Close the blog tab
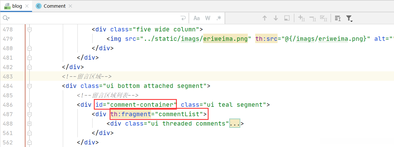The height and width of the screenshot is (147, 394). (x=27, y=6)
